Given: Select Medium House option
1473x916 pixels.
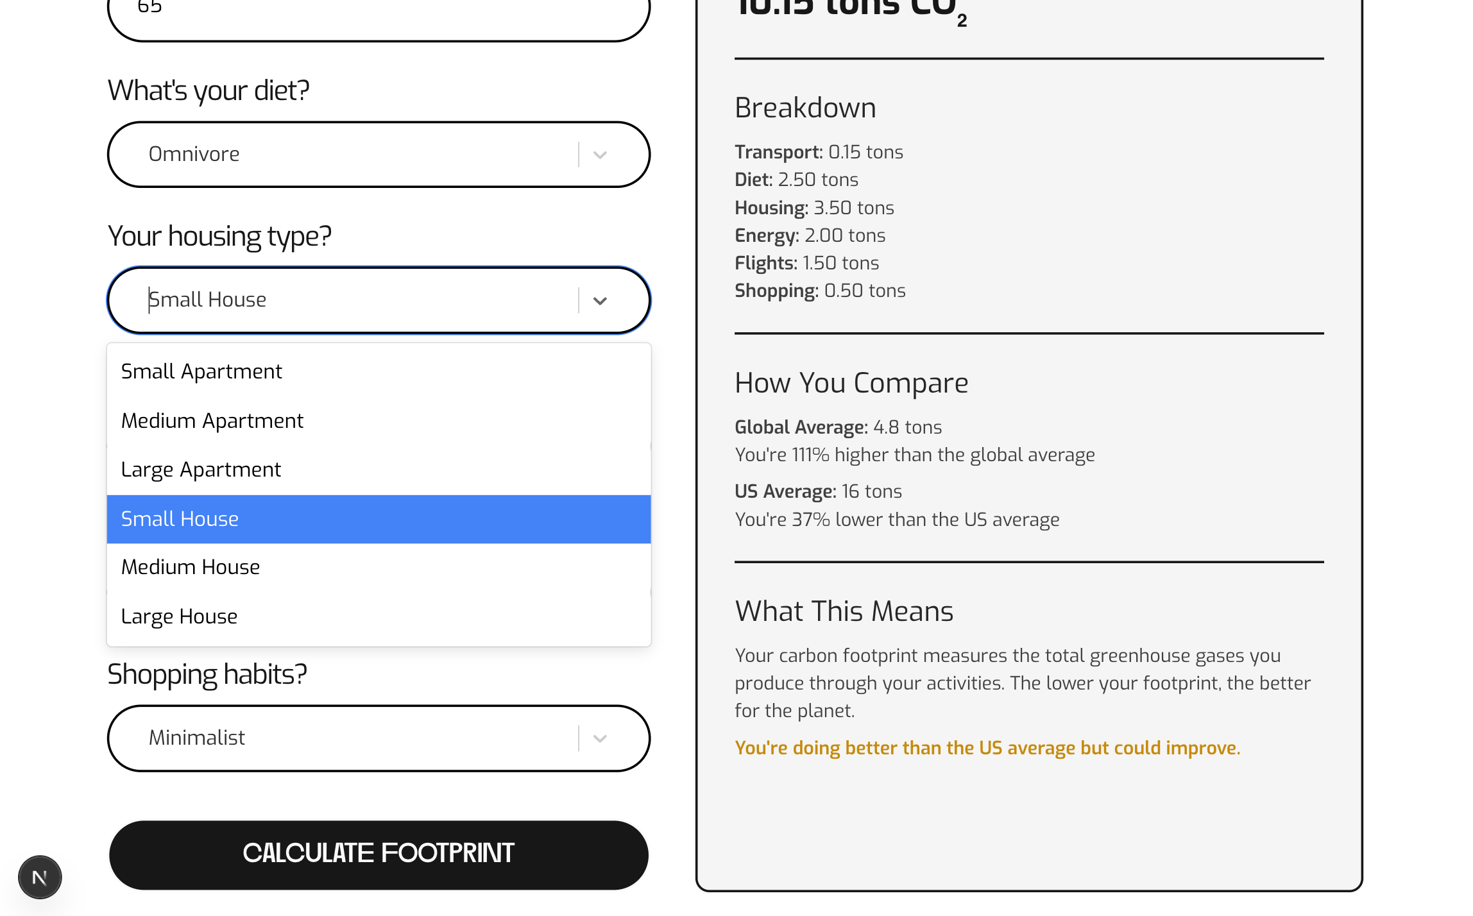Looking at the screenshot, I should [x=191, y=567].
